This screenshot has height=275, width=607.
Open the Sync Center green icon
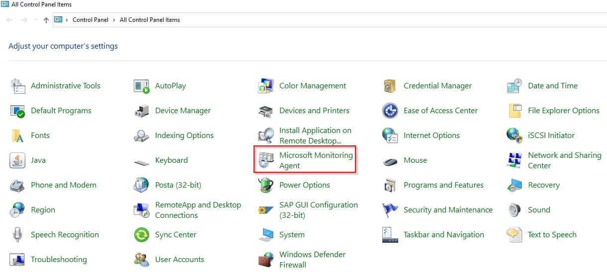tap(142, 235)
